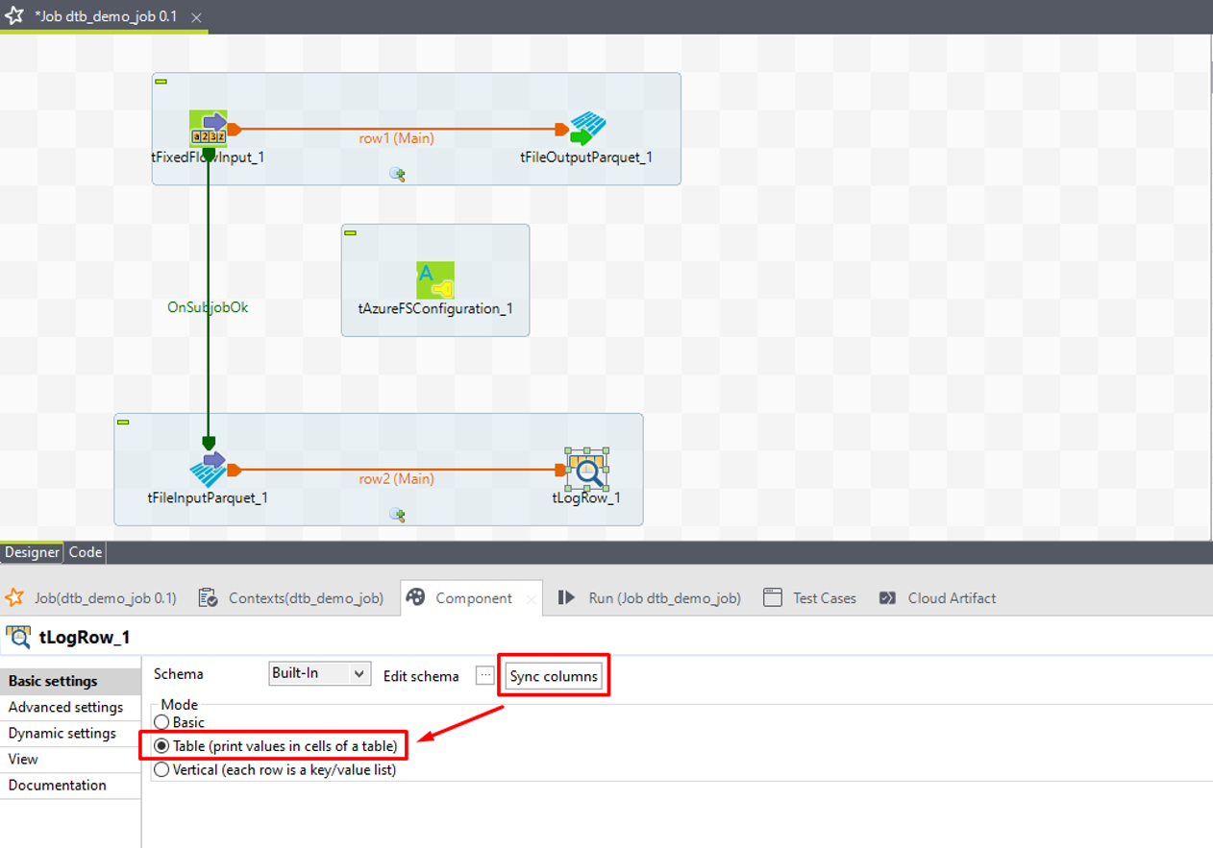Select the row1 (Main) connection label
This screenshot has height=848, width=1213.
coord(397,138)
